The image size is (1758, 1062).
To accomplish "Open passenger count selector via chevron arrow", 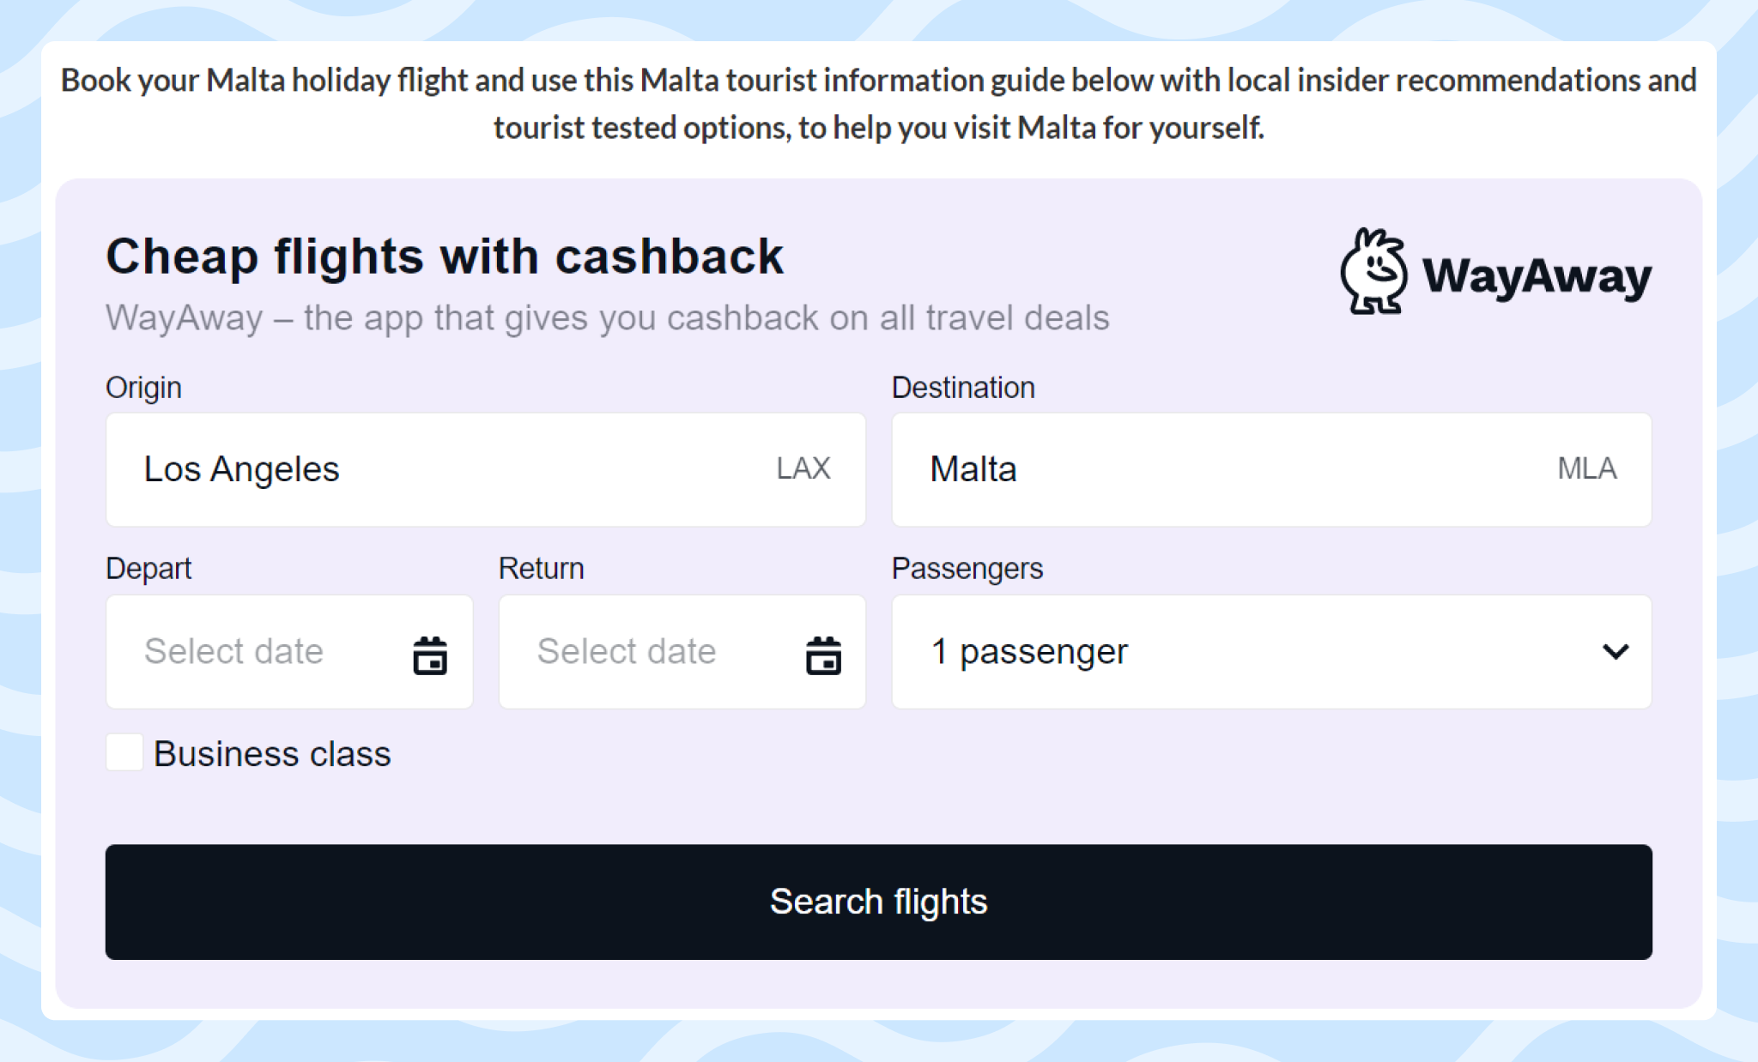I will coord(1615,652).
